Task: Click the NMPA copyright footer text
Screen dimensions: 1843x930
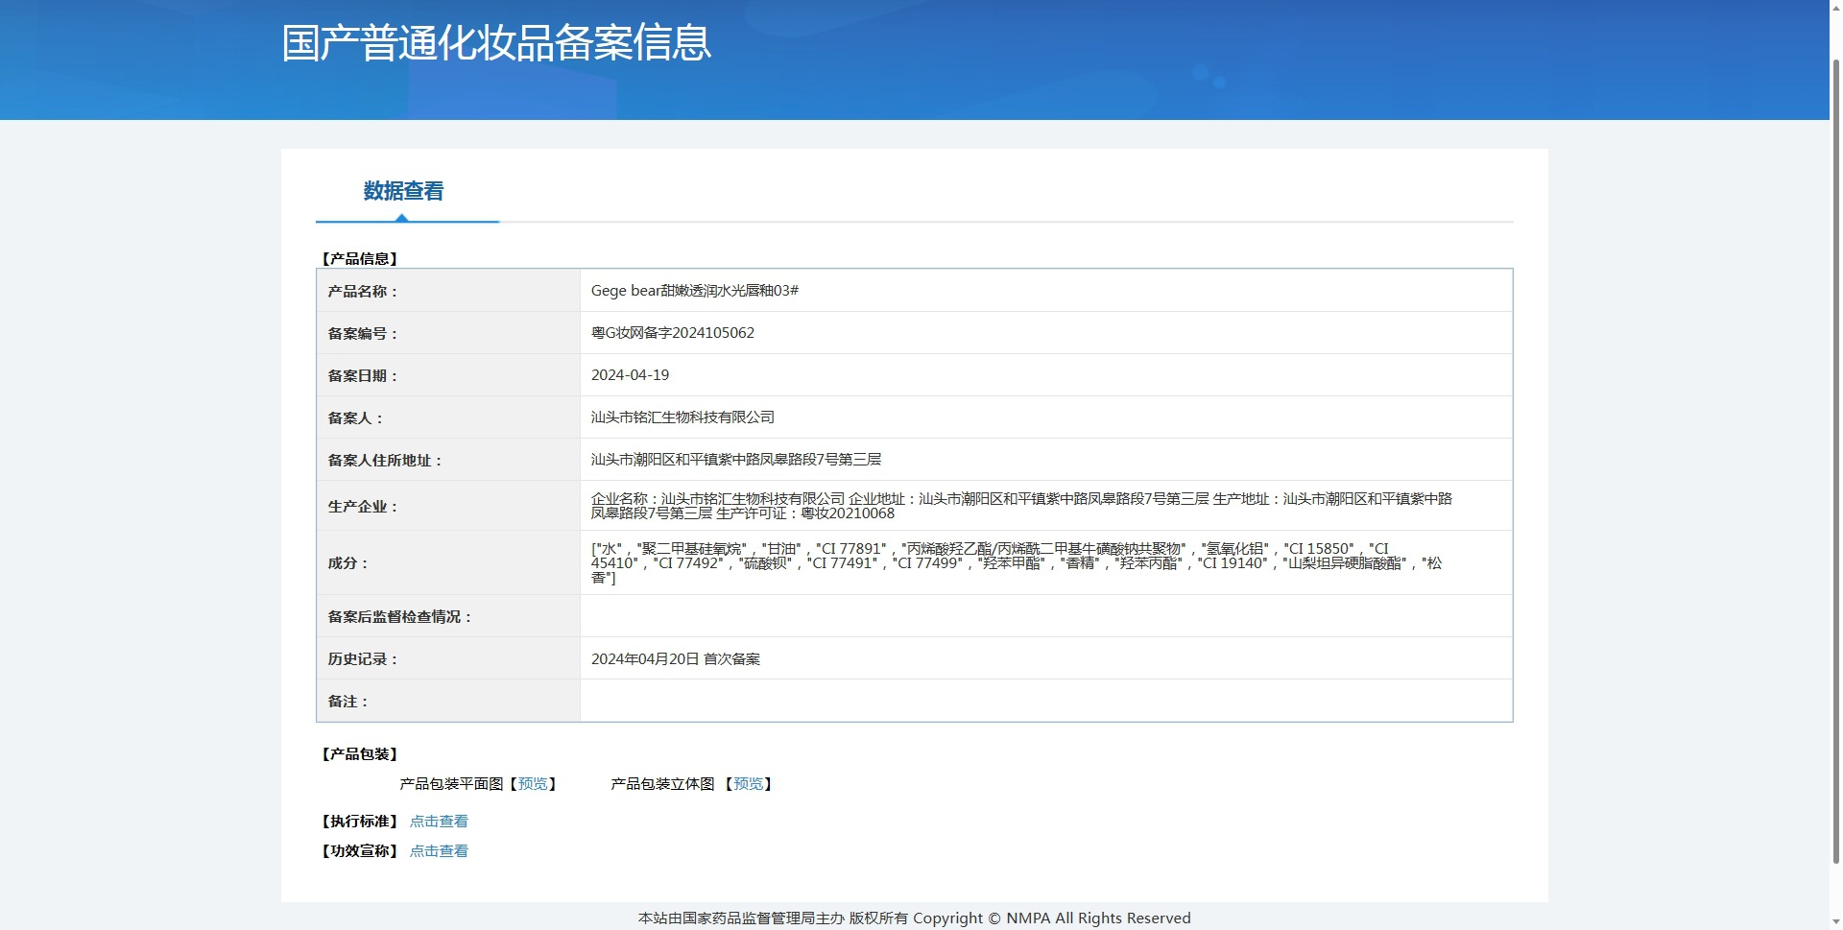Action: (x=915, y=918)
